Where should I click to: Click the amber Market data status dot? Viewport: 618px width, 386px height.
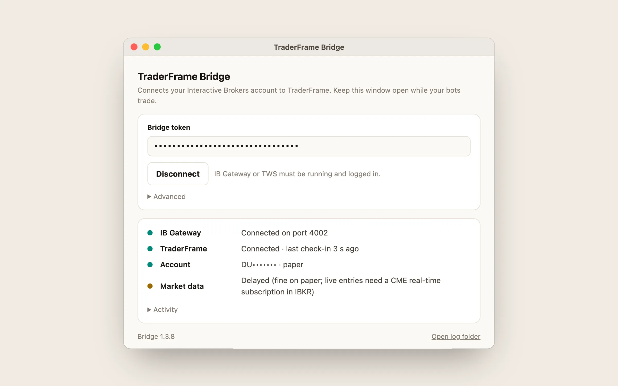click(x=150, y=286)
